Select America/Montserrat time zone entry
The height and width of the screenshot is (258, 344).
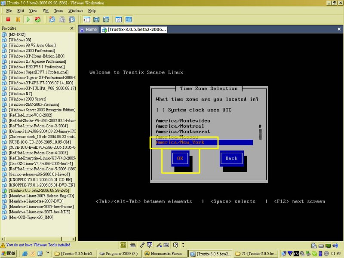click(183, 132)
